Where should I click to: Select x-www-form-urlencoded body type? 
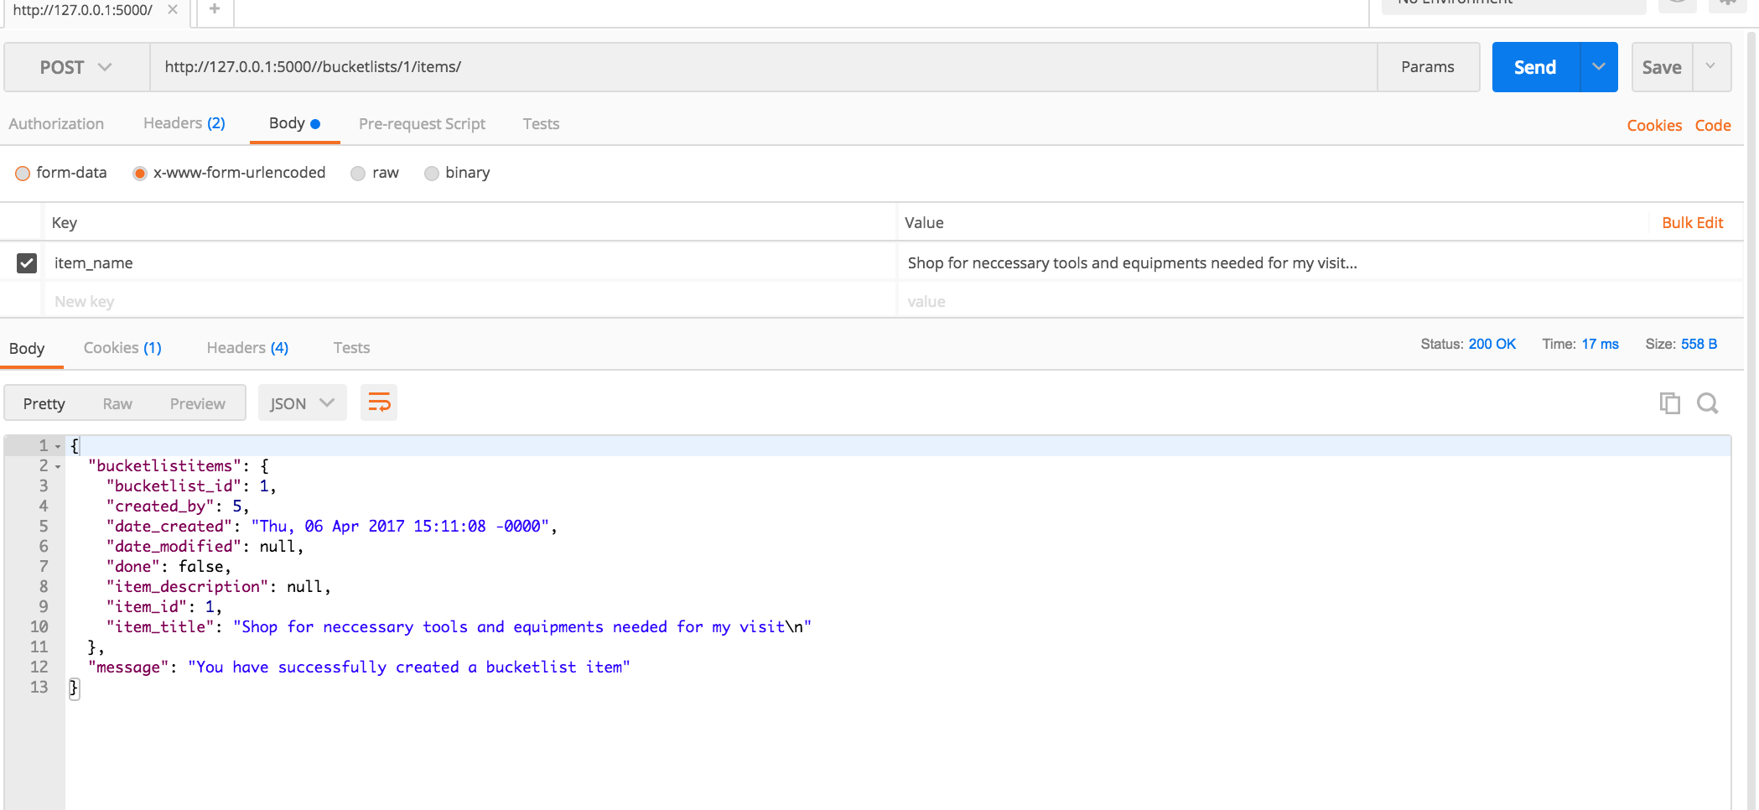coord(140,174)
